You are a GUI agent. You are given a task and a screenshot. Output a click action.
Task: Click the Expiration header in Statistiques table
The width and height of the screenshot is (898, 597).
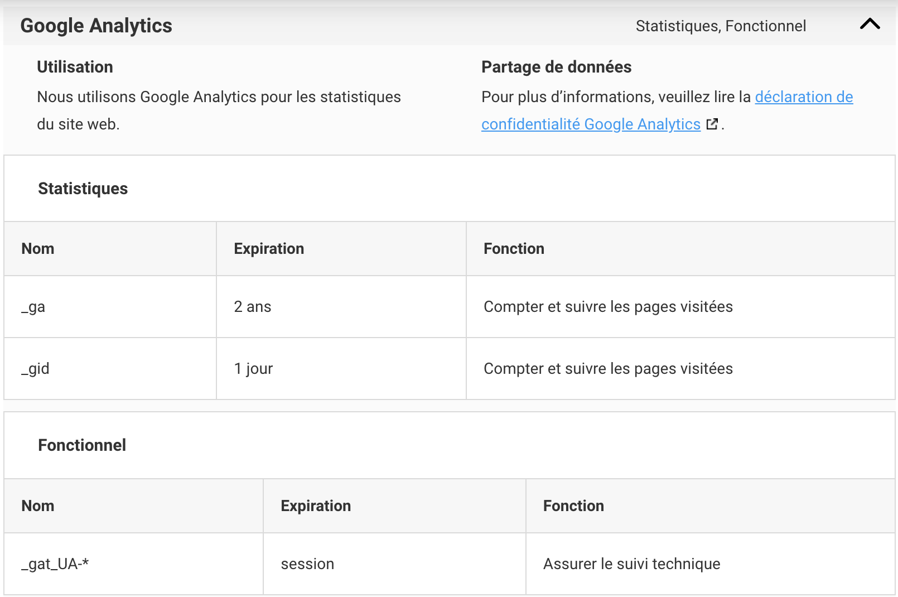[x=269, y=249]
